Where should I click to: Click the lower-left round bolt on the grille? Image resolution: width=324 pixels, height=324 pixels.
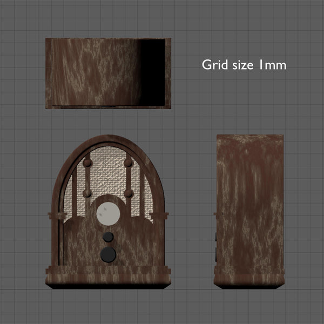(87, 193)
